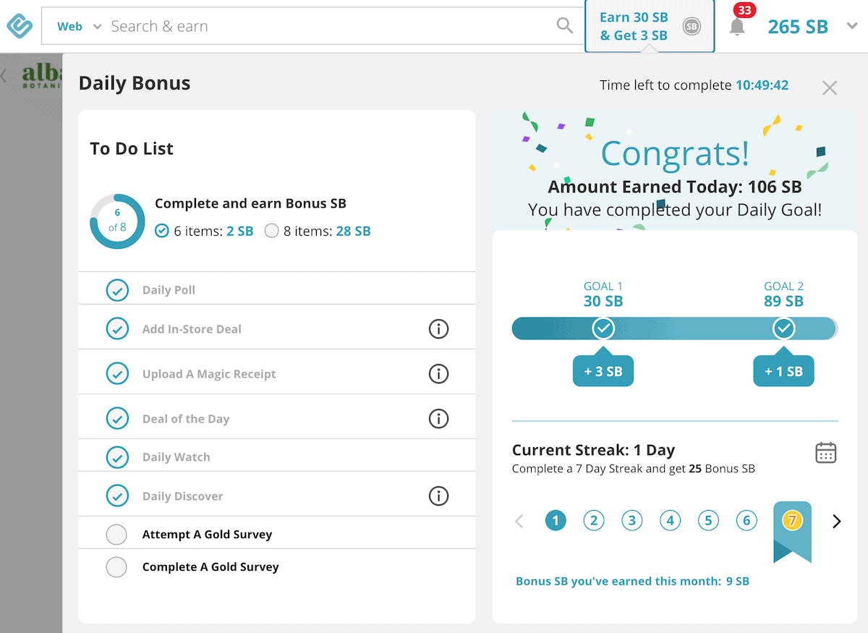The image size is (868, 633).
Task: Click the Swagbucks logo in the top-left corner
Action: point(18,26)
